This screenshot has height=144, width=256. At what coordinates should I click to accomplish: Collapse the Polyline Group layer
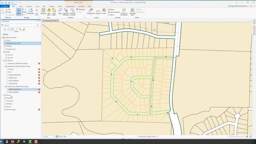click(4, 66)
